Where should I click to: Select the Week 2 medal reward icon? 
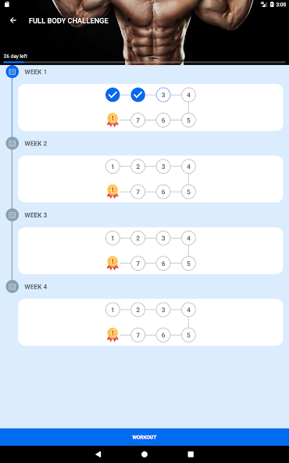click(x=112, y=192)
